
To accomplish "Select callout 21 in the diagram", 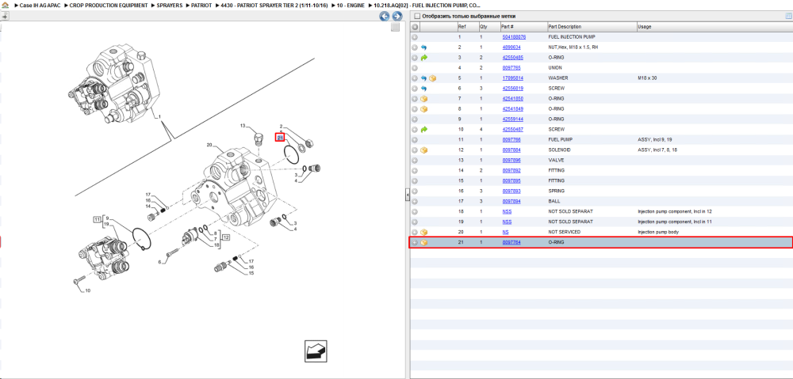I will click(280, 137).
